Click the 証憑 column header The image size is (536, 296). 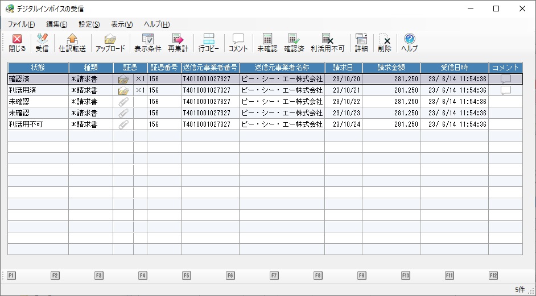pos(130,68)
